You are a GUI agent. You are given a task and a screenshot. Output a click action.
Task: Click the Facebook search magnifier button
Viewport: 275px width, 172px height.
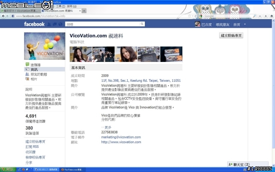[x=142, y=24]
